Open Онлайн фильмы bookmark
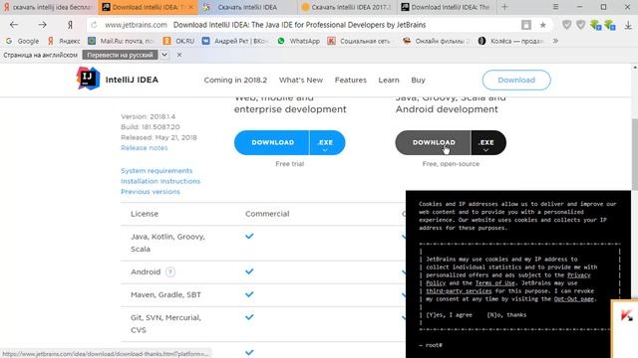 pos(436,41)
